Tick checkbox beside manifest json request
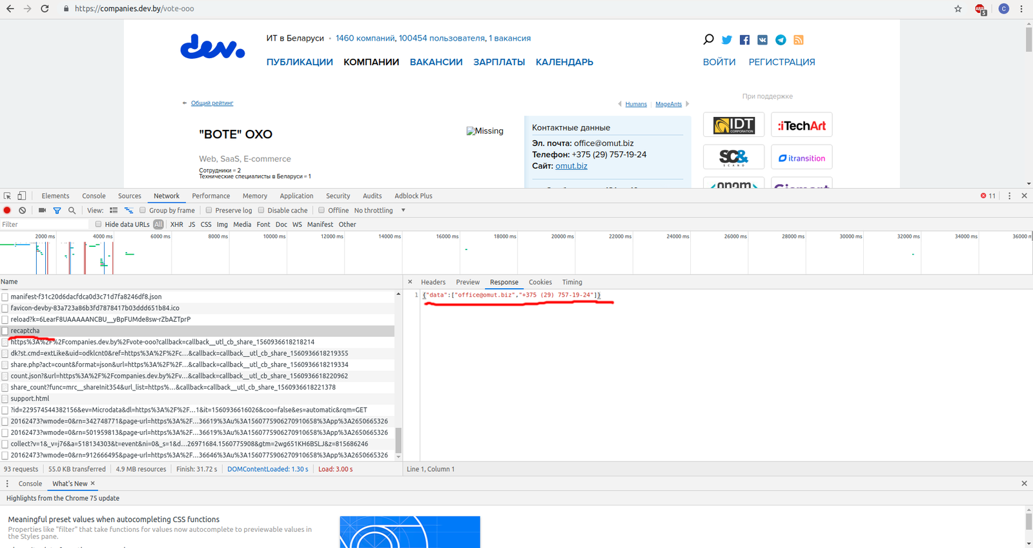This screenshot has width=1033, height=548. [5, 297]
